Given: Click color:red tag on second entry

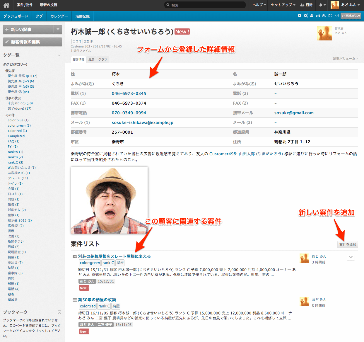Looking at the screenshot, I should click(88, 306).
